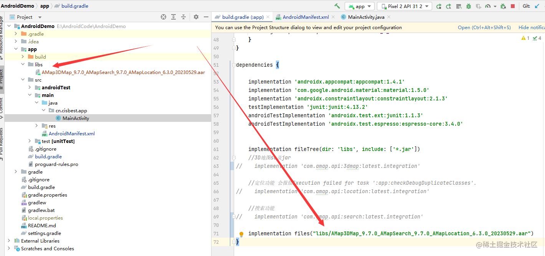Collapse the libs folder
Screen dimensions: 545x256
tap(23, 64)
